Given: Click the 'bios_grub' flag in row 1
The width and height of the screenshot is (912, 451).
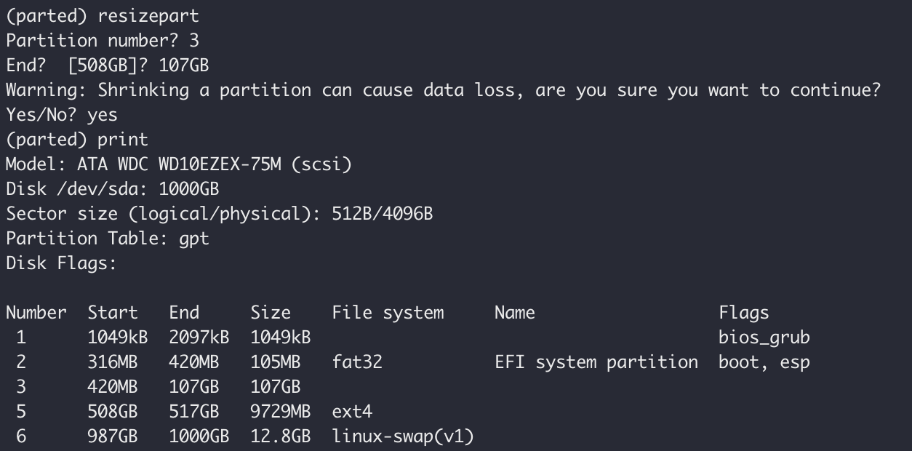Looking at the screenshot, I should [764, 338].
